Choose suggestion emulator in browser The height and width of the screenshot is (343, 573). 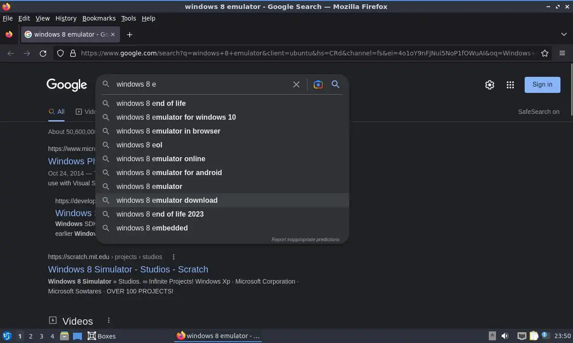222,131
